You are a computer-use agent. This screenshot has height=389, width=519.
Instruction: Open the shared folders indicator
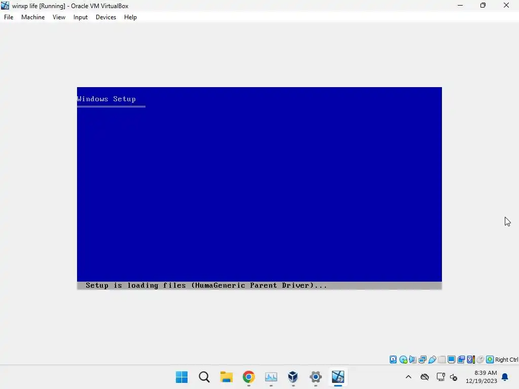(441, 360)
